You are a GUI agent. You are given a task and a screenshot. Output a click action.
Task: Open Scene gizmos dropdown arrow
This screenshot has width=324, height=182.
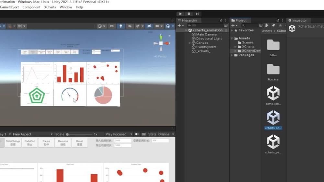(173, 26)
